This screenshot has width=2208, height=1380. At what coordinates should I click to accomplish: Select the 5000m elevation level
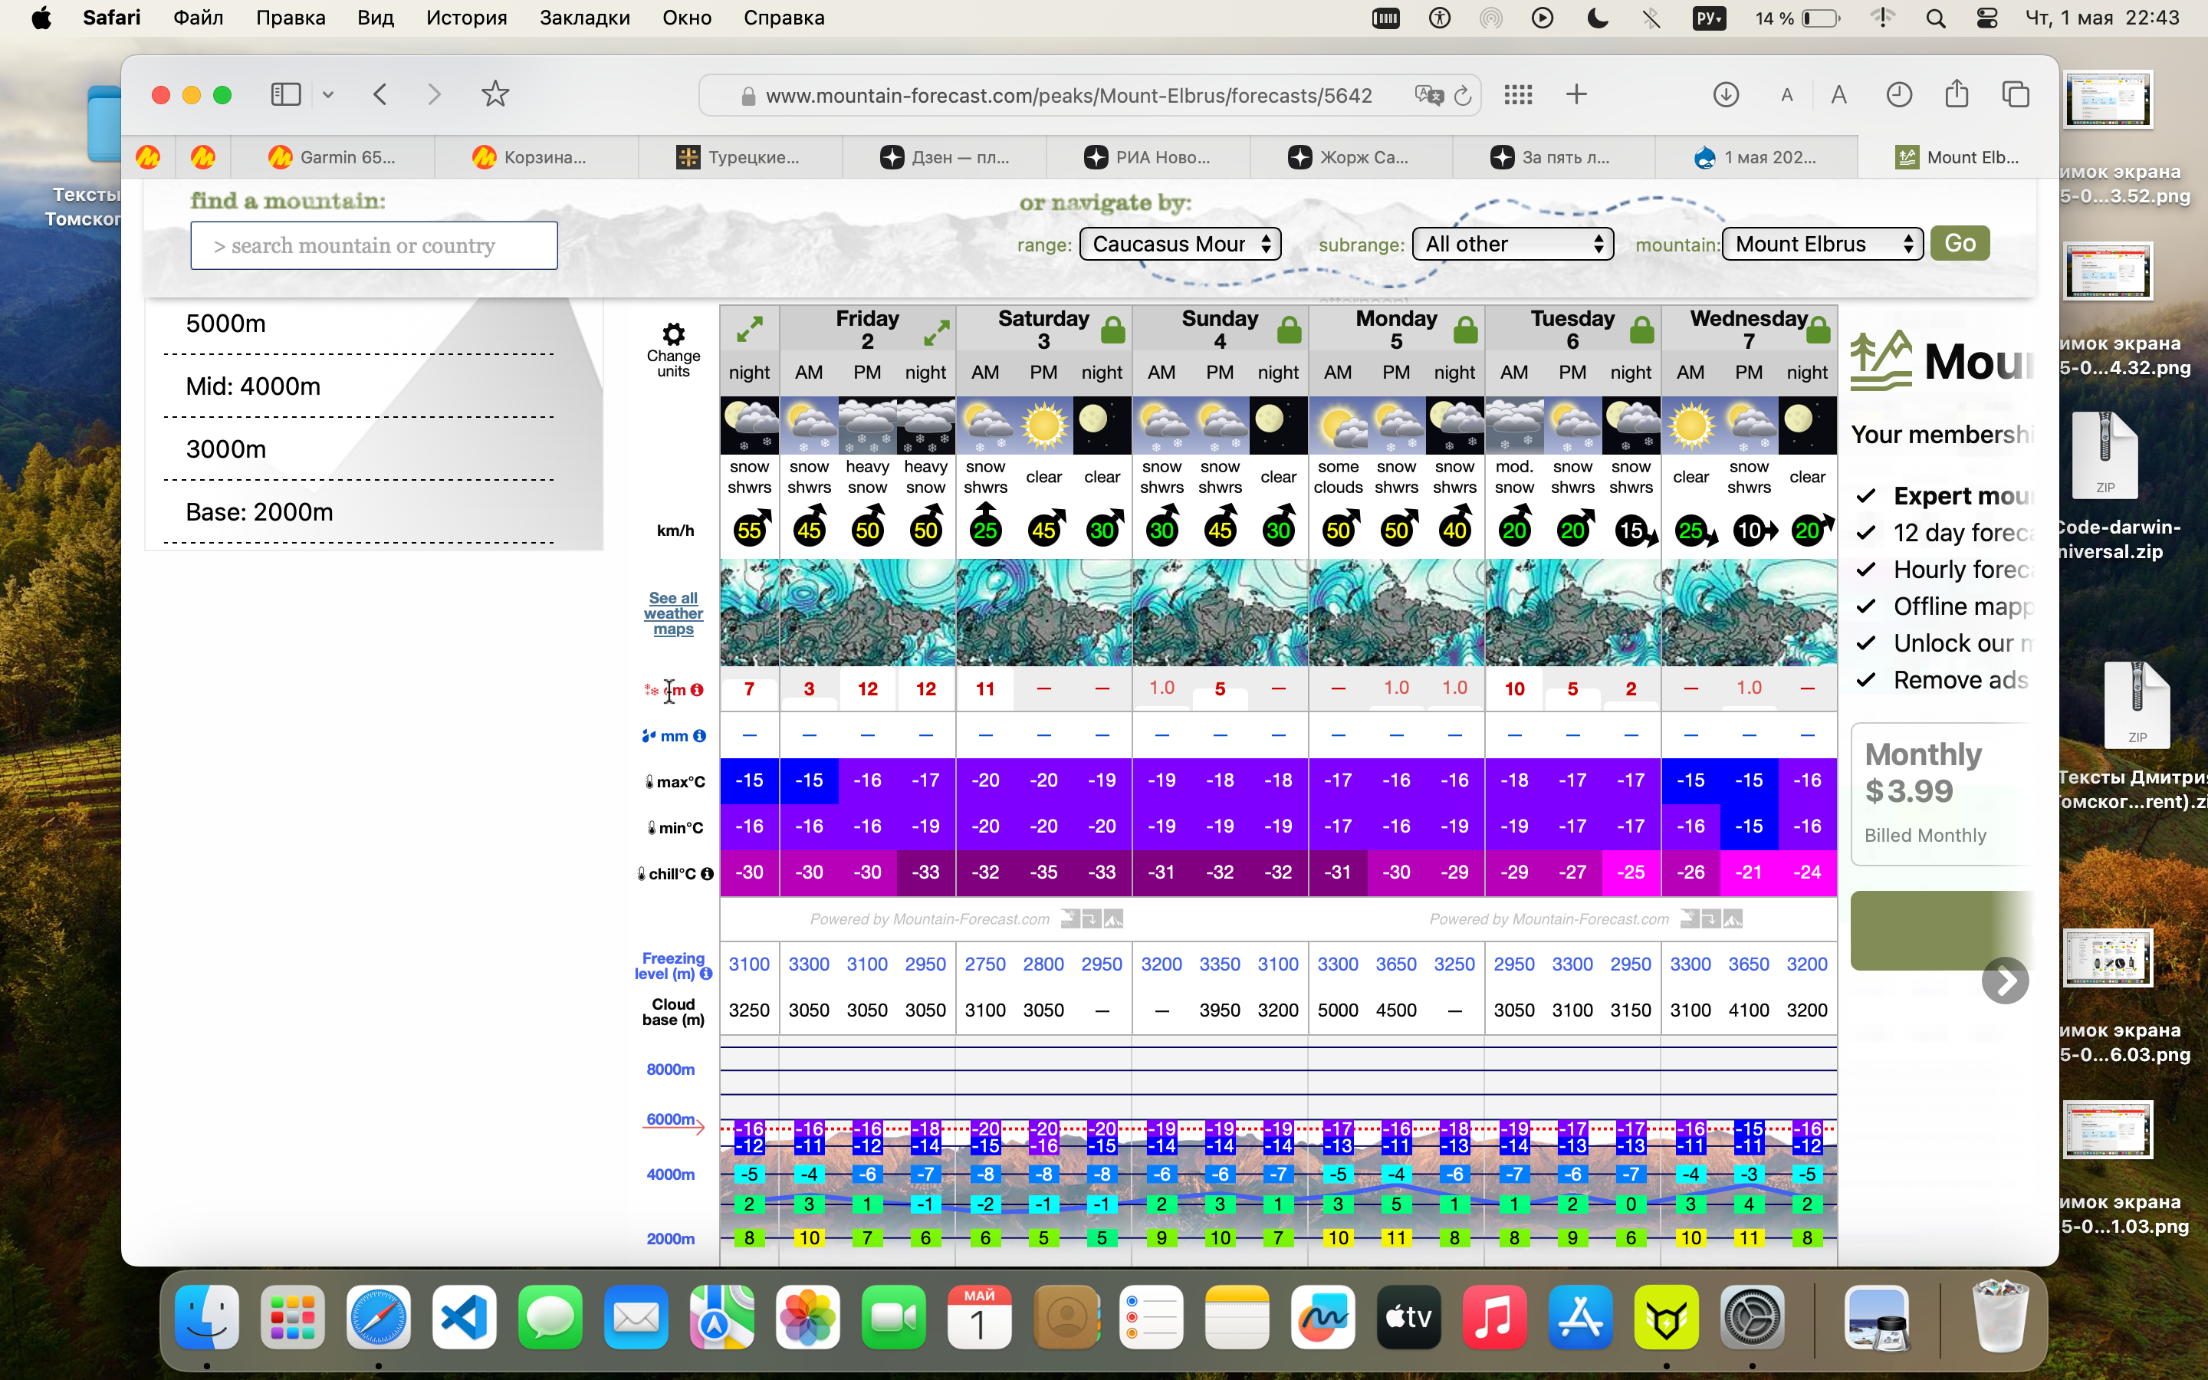225,323
